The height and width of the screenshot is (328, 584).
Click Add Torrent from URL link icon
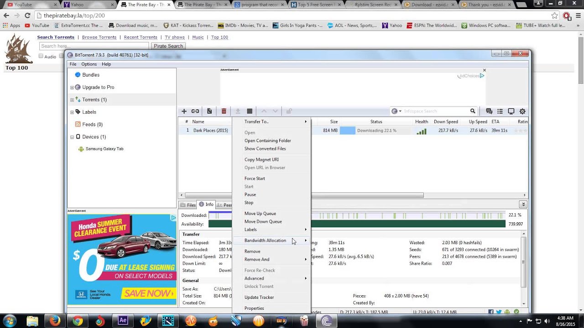click(195, 111)
